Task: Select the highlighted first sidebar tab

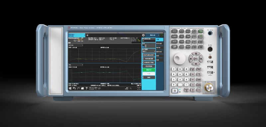Action: tap(160, 39)
